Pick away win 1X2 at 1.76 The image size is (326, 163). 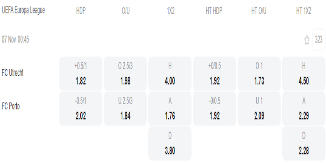click(170, 108)
